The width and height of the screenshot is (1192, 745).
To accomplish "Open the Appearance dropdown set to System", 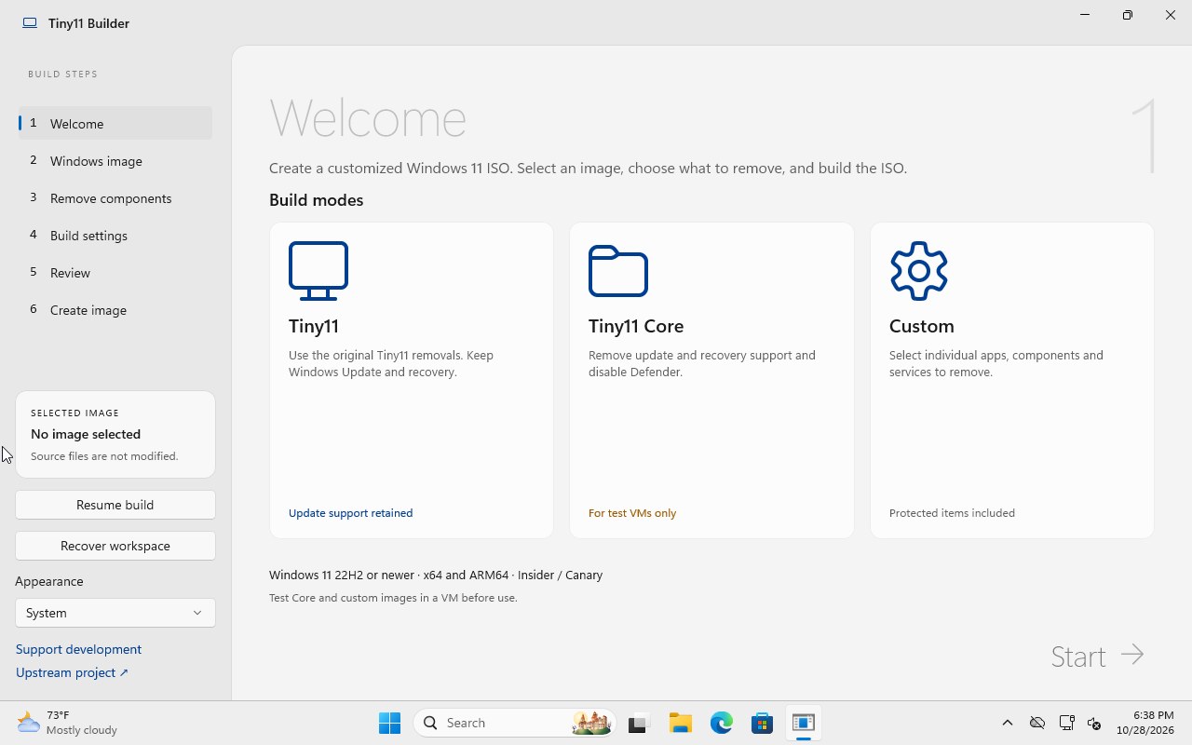I will [115, 613].
